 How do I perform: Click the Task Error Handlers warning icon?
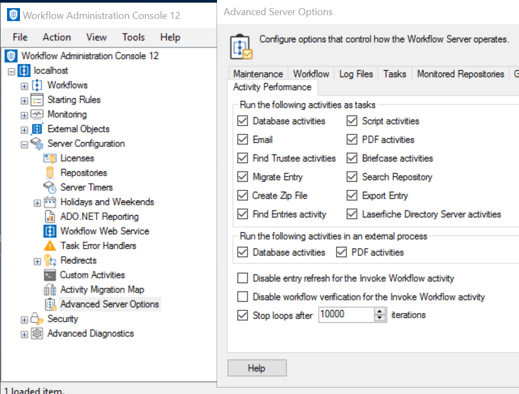pyautogui.click(x=50, y=245)
